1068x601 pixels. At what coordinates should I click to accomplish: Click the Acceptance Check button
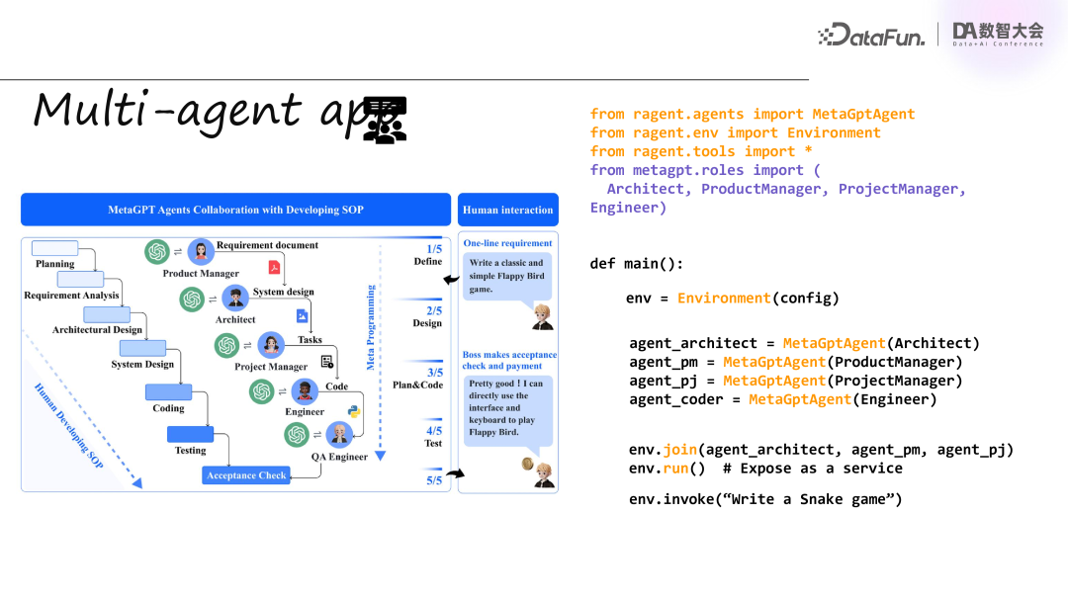point(245,475)
